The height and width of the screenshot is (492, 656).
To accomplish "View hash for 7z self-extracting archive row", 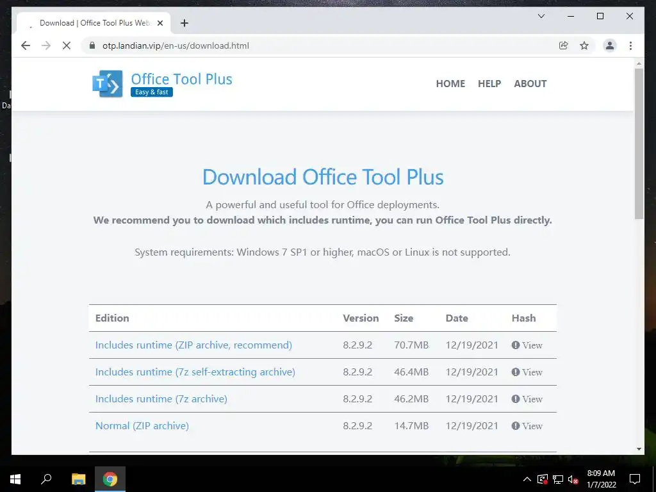I will [x=527, y=372].
